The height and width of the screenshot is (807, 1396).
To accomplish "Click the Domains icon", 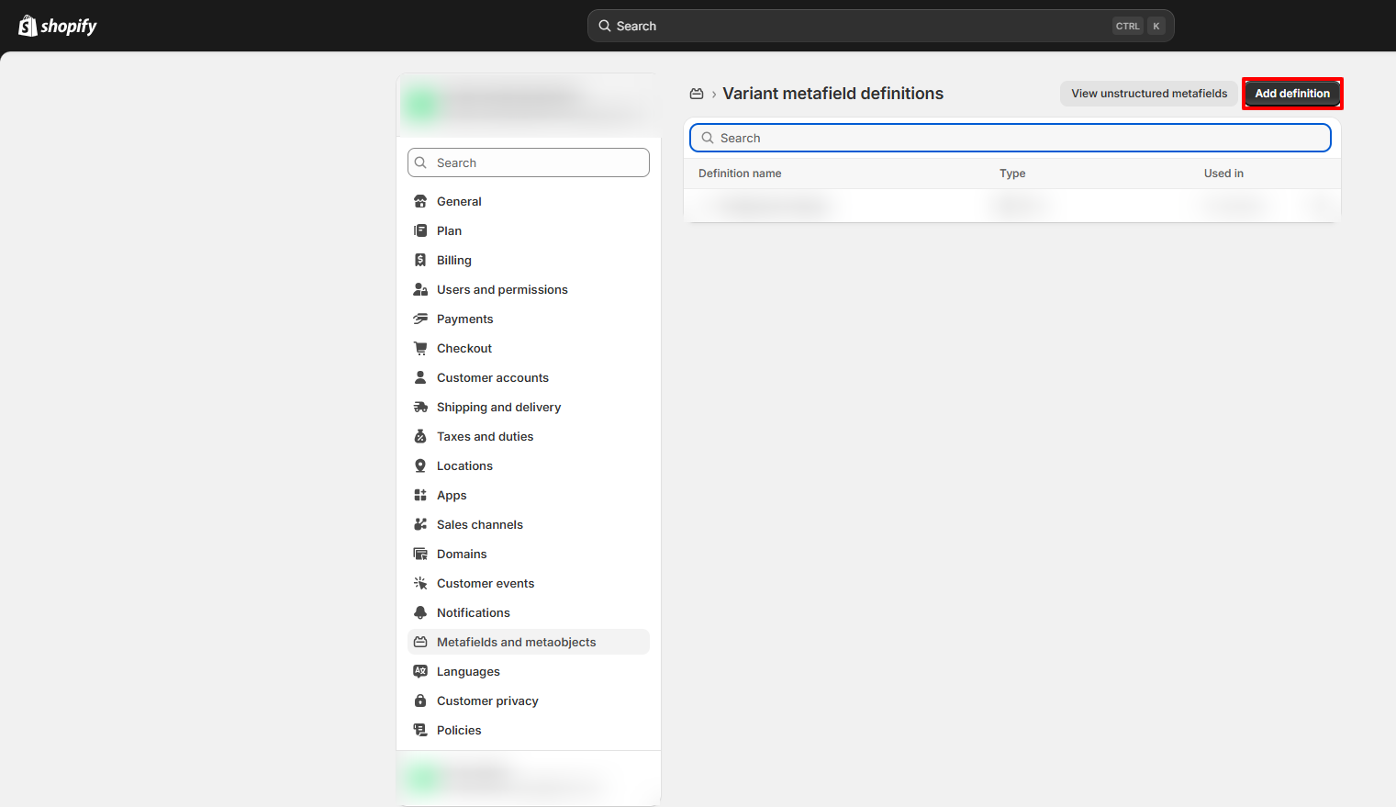I will (420, 554).
